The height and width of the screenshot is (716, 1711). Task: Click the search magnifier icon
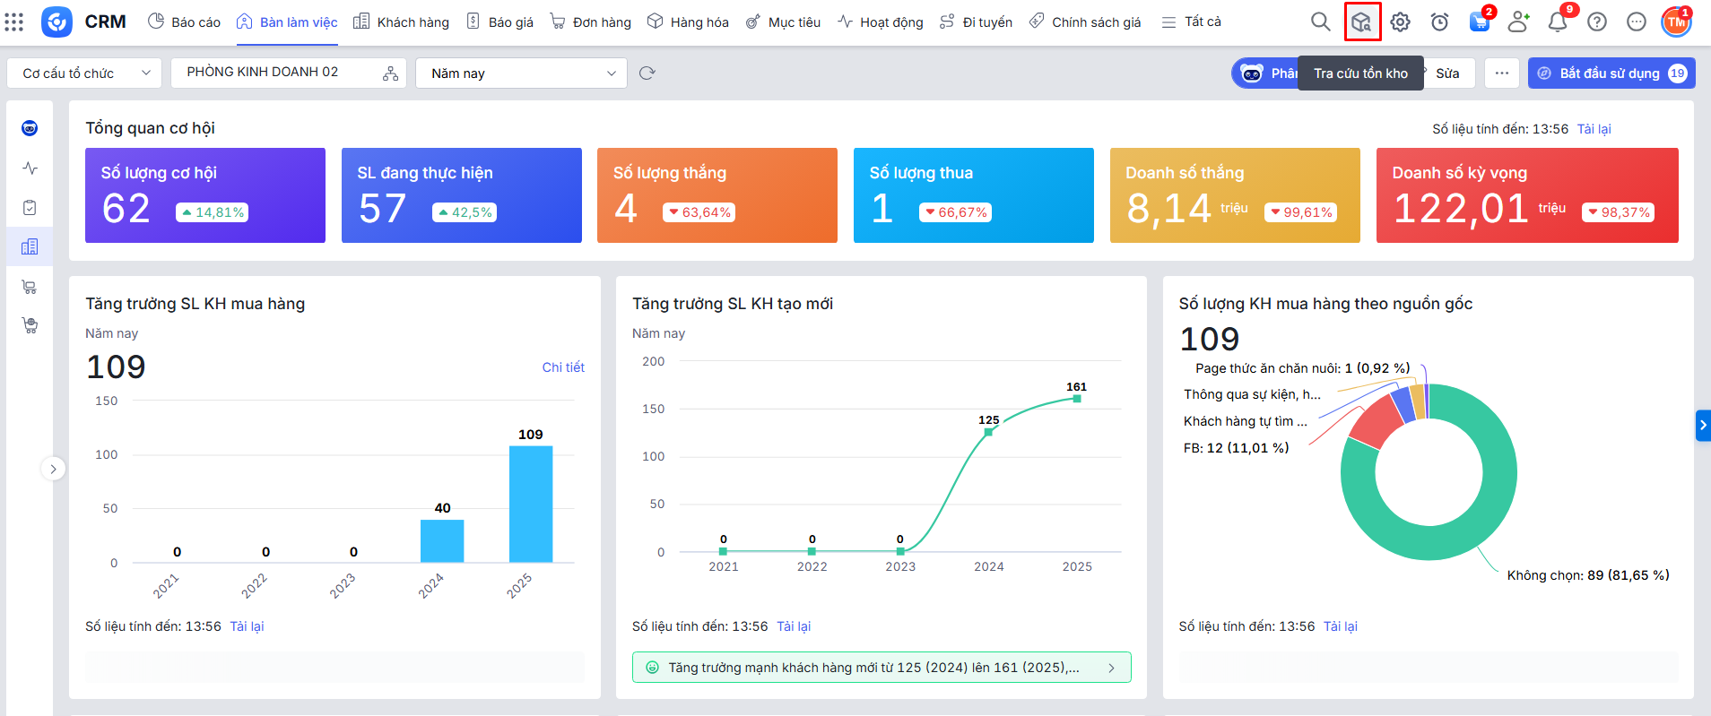1320,22
